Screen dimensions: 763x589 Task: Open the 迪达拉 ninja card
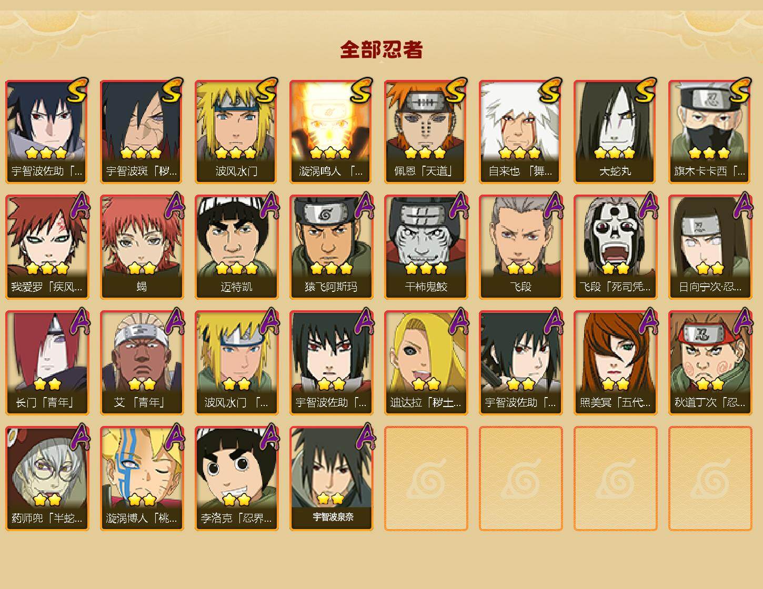point(426,363)
